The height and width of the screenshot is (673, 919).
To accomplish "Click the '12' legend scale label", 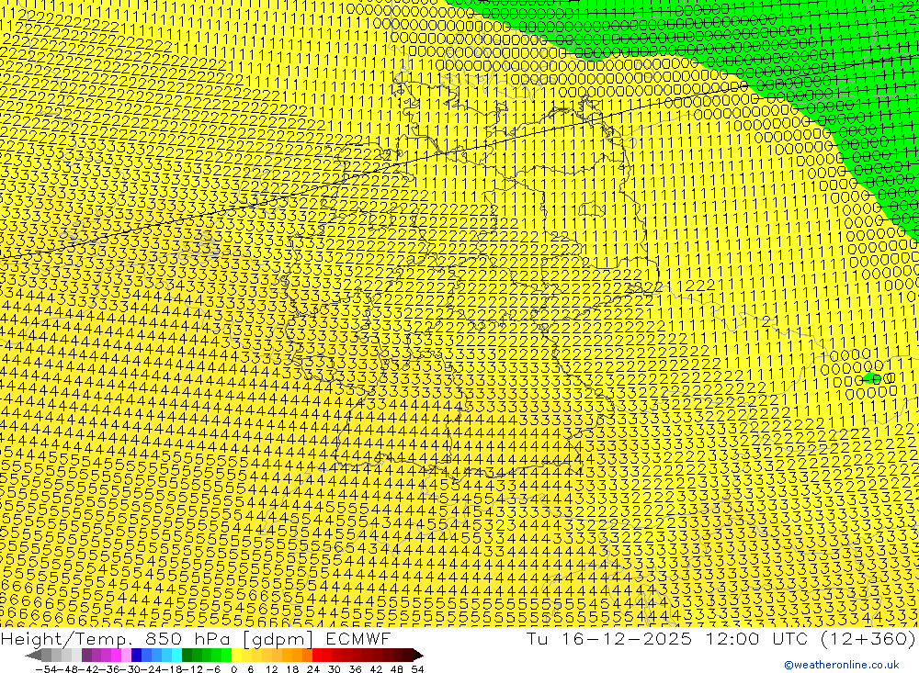I will pos(271,669).
